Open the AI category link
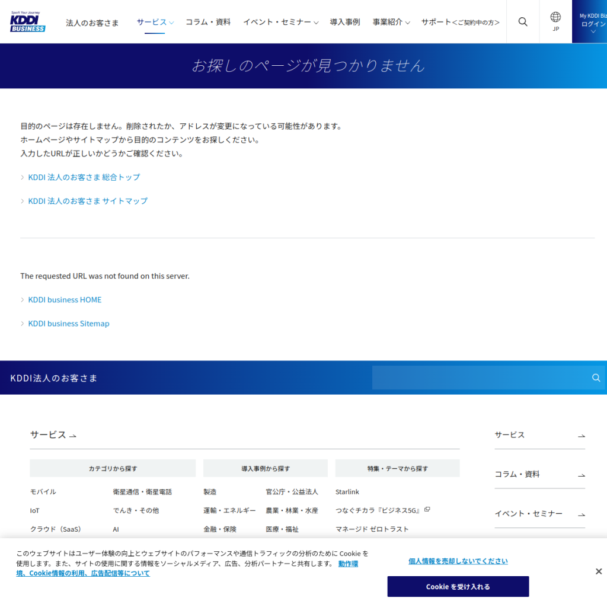 (x=116, y=529)
